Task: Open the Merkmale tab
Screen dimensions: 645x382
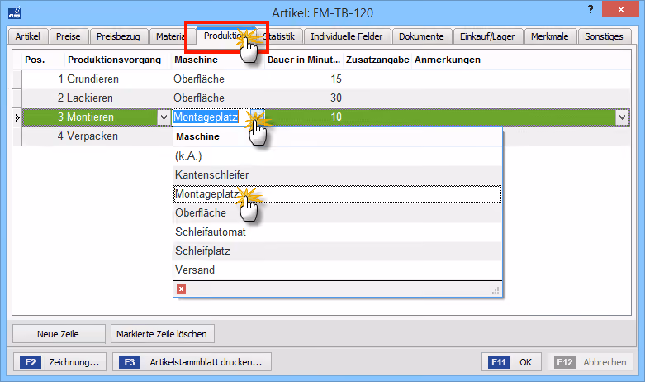Action: (549, 36)
